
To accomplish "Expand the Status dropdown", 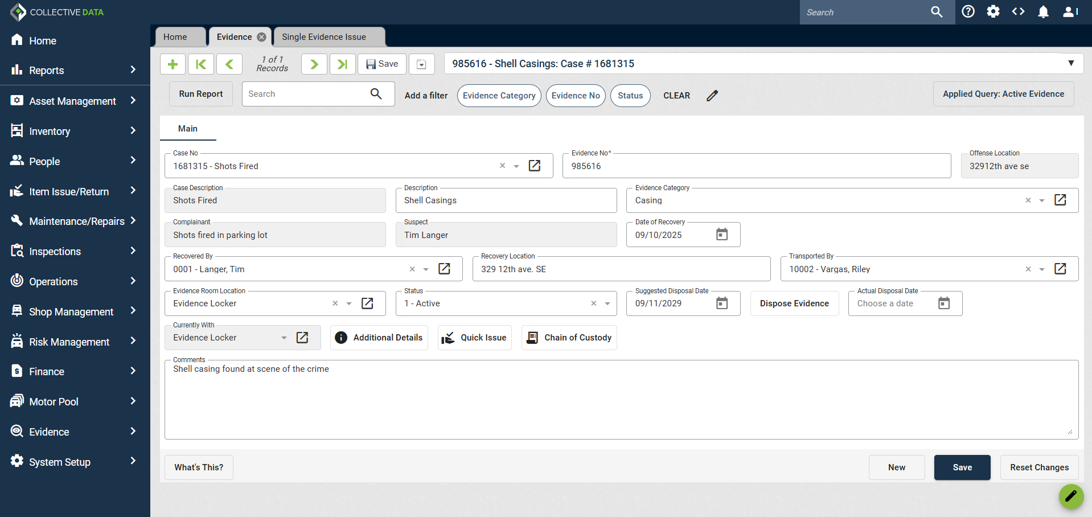I will [x=607, y=303].
